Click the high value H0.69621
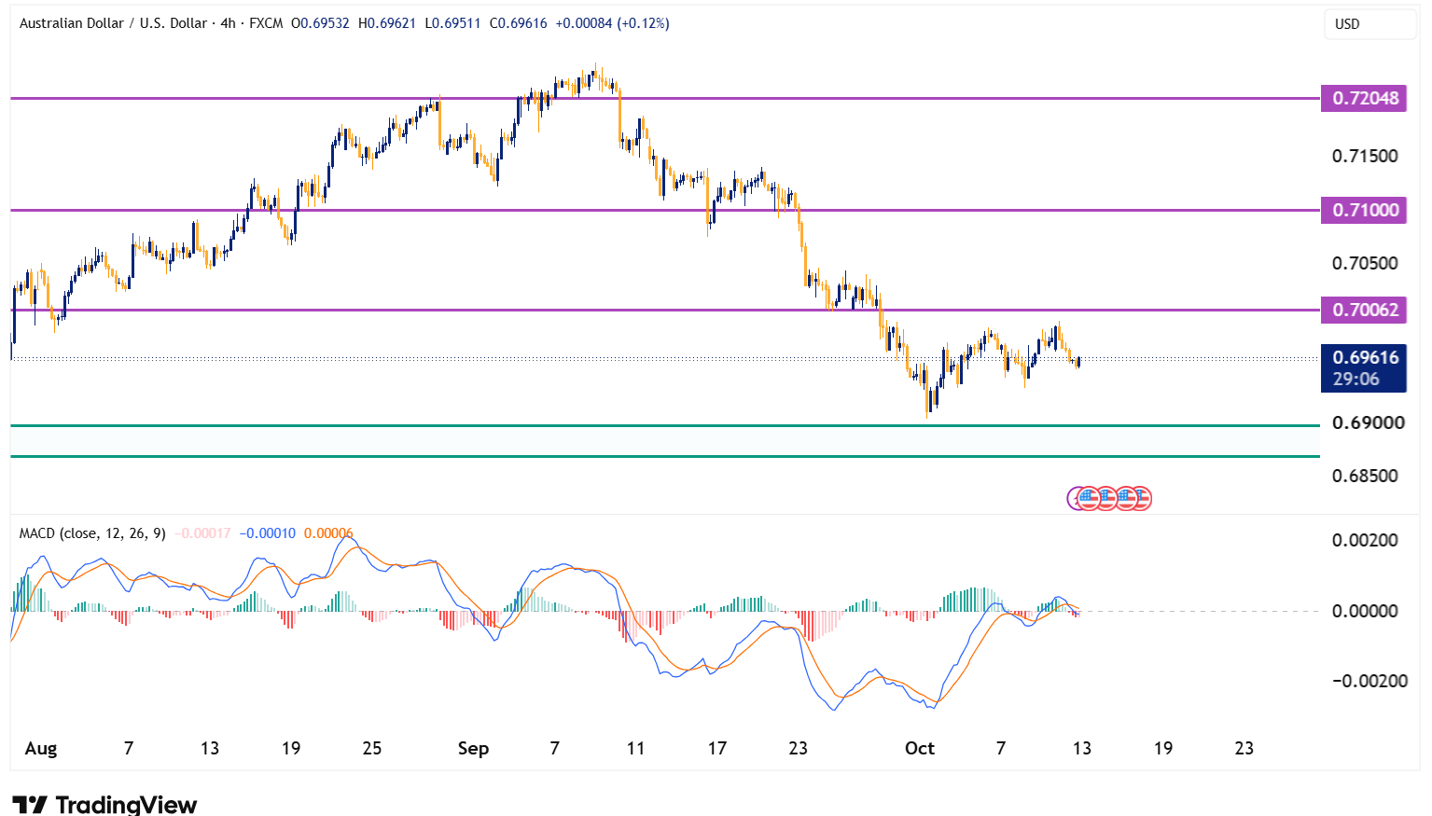Screen dimensions: 1432x816 (387, 23)
